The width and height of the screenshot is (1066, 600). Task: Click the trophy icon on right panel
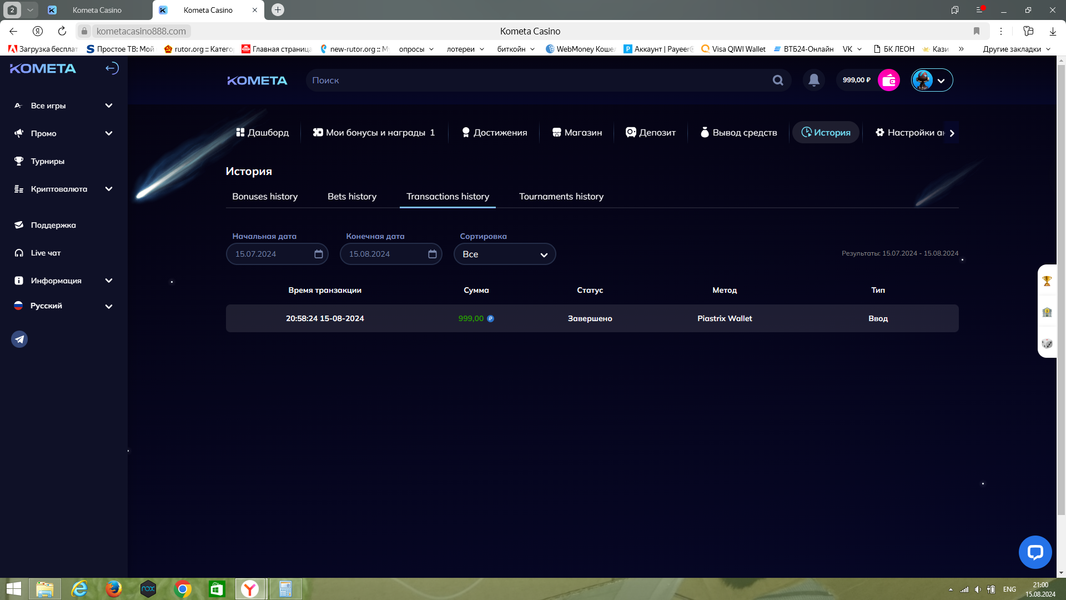[1047, 281]
